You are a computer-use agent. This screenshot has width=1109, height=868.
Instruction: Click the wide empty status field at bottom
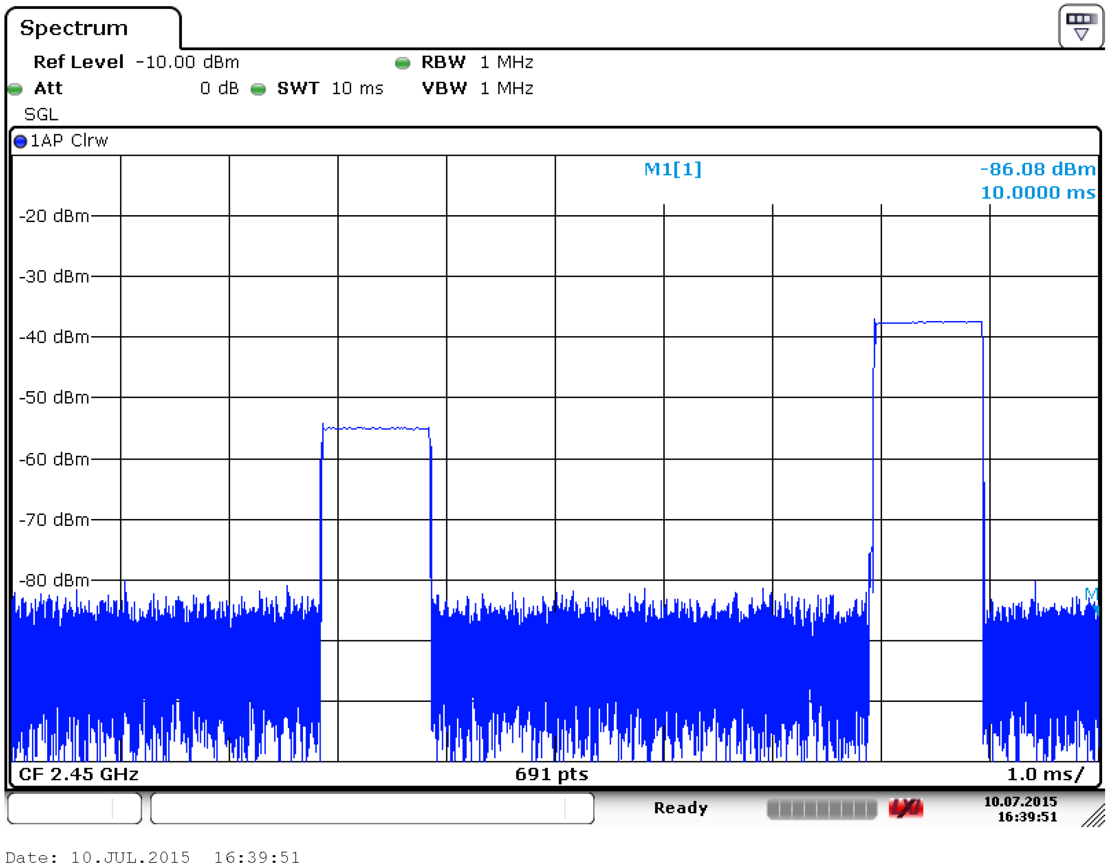click(372, 809)
